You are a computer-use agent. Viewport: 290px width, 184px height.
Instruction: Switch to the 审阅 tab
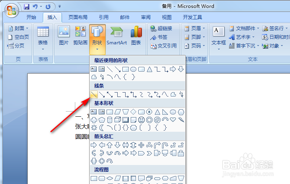coord(146,17)
